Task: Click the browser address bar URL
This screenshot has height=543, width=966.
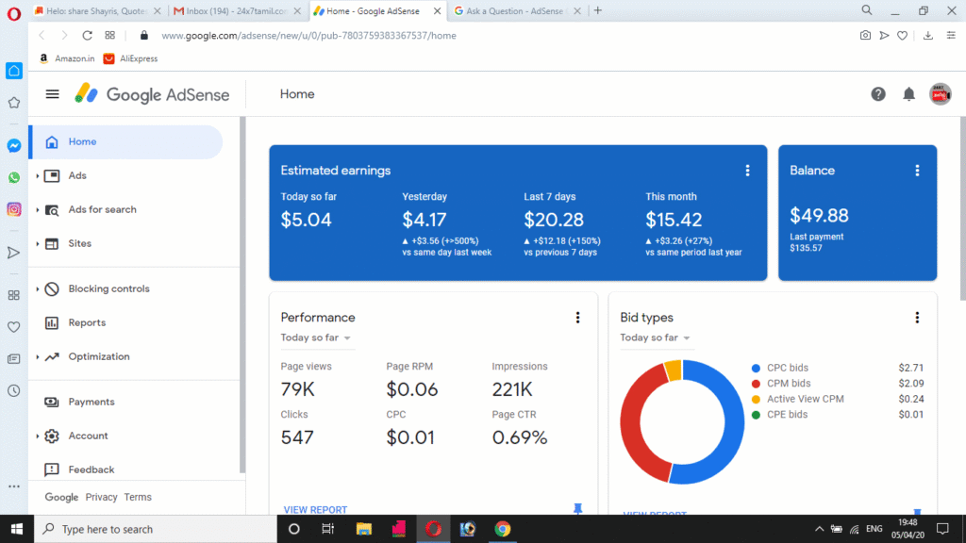Action: coord(308,35)
